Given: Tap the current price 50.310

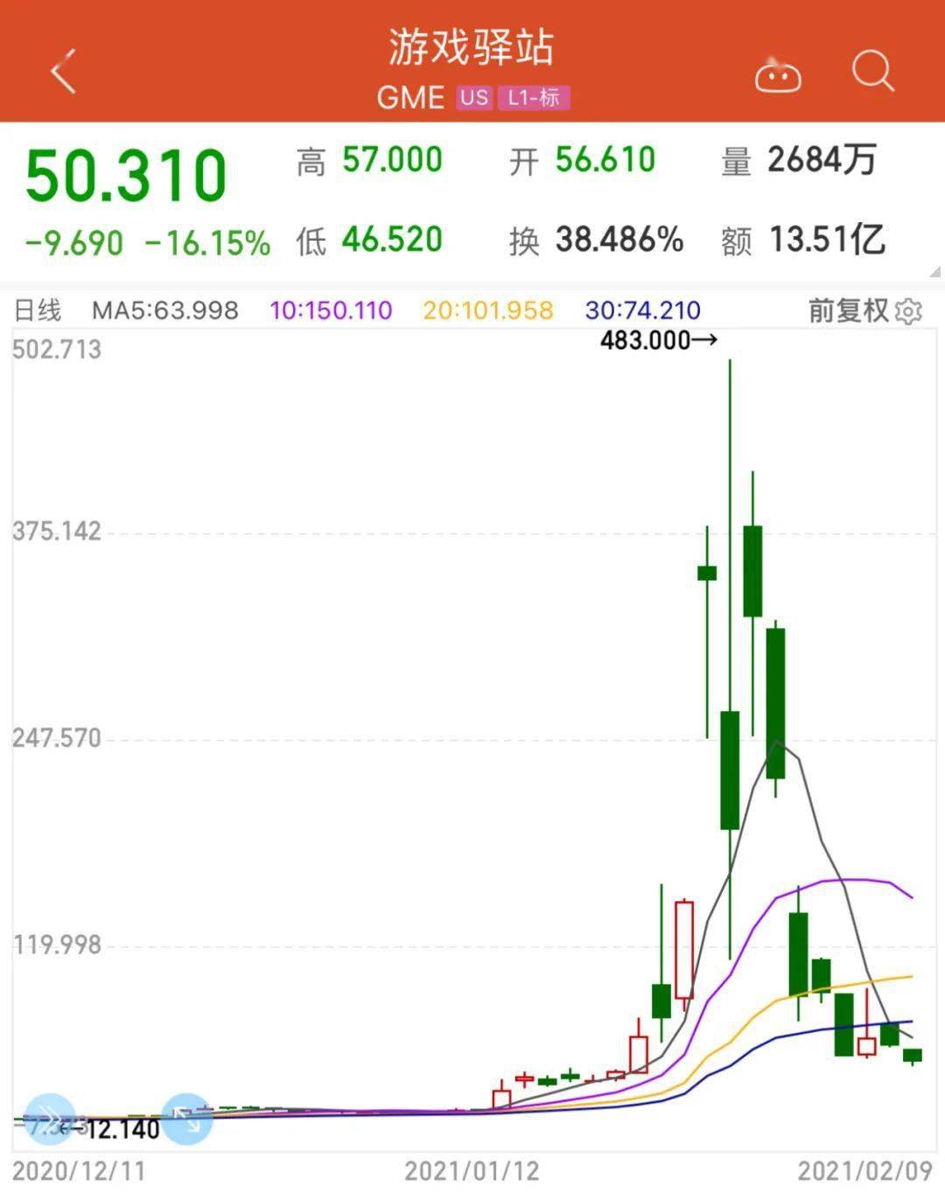Looking at the screenshot, I should coord(126,176).
